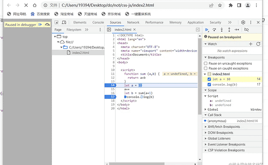Viewport: 268px width, 165px height.
Task: Stop loading the page
Action: pyautogui.click(x=26, y=5)
